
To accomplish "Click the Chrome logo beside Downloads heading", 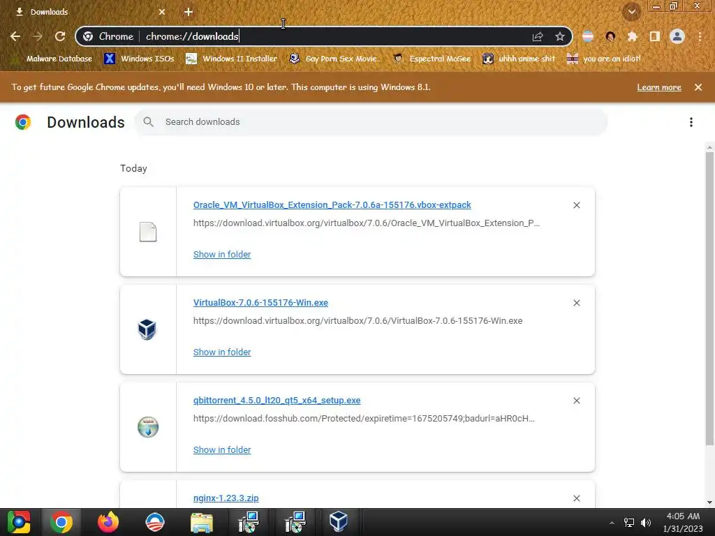I will (x=23, y=122).
